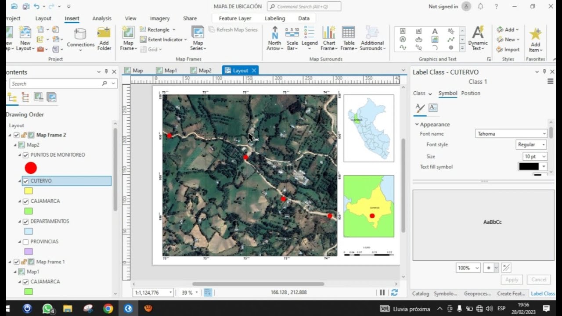This screenshot has width=562, height=316.
Task: Select the picture graphic in gallery
Action: pos(435,39)
